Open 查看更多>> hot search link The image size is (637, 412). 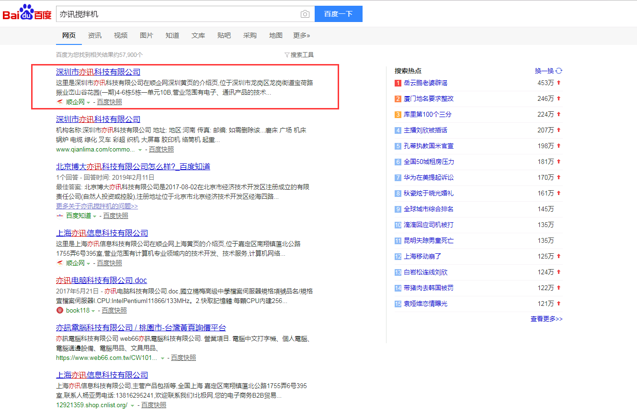coord(546,319)
